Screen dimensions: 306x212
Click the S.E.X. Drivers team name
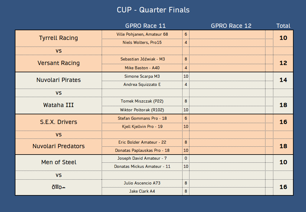(x=58, y=122)
